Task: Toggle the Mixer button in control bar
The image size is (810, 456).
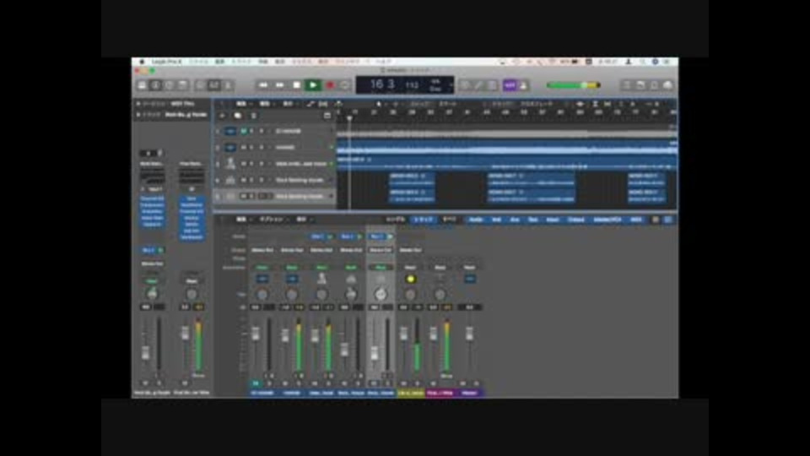Action: point(213,85)
